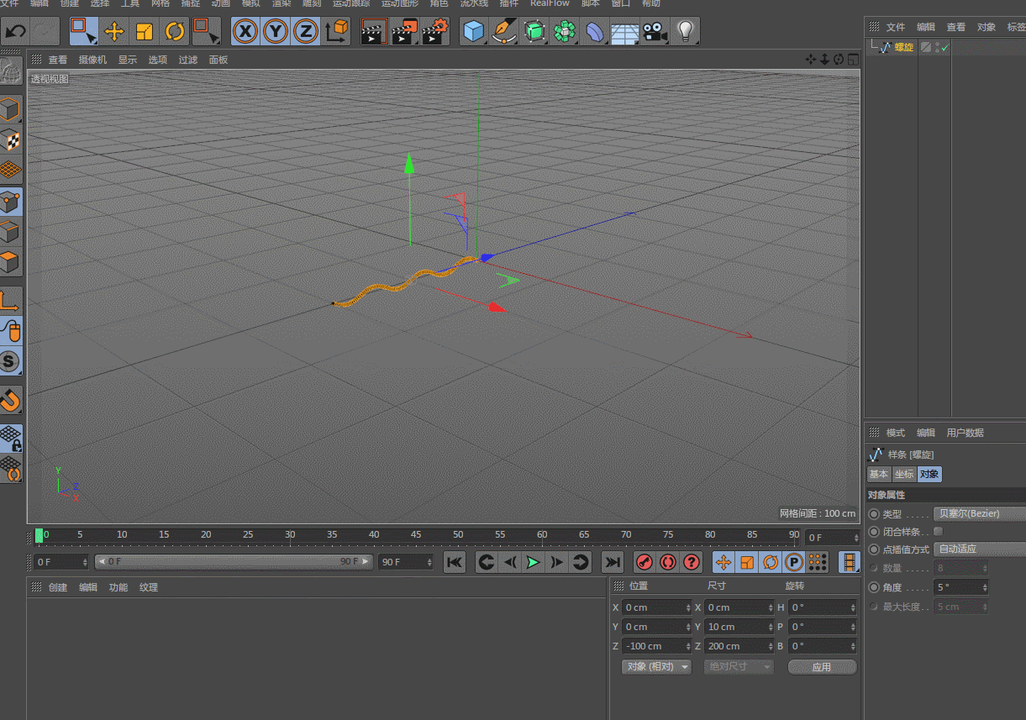Viewport: 1026px width, 720px height.
Task: Open the 类型 Bezier dropdown
Action: click(978, 513)
